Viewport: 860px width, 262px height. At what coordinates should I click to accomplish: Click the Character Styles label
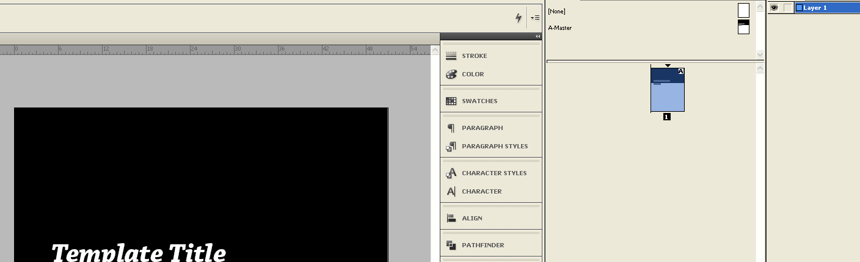[494, 173]
